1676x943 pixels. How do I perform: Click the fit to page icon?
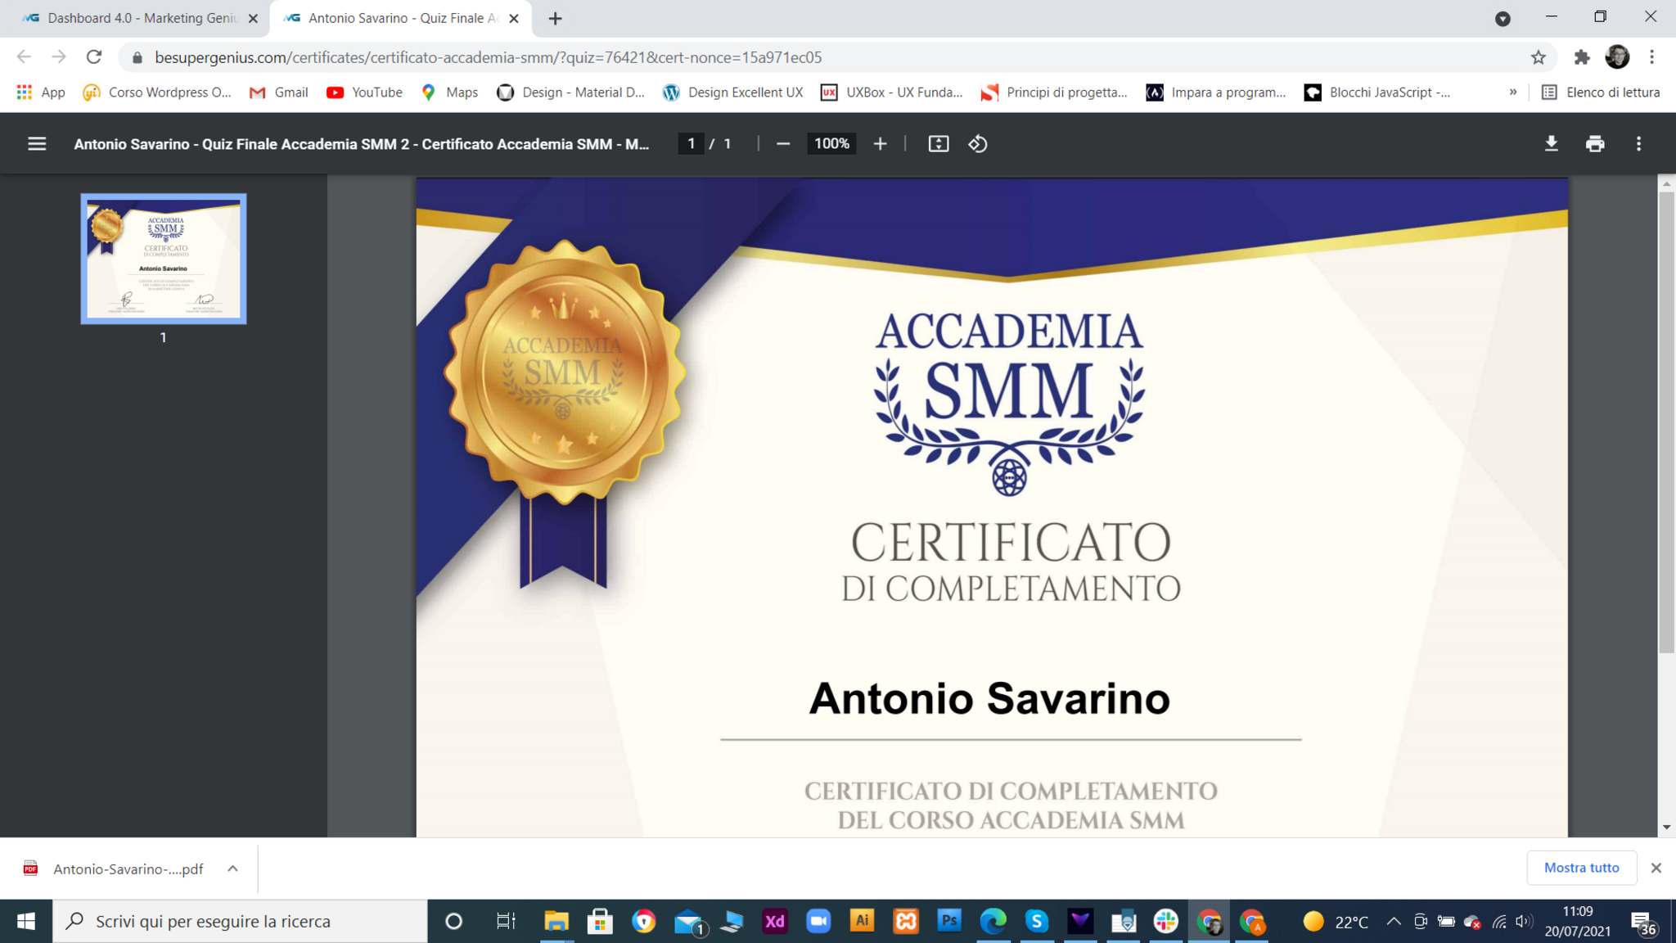tap(938, 144)
